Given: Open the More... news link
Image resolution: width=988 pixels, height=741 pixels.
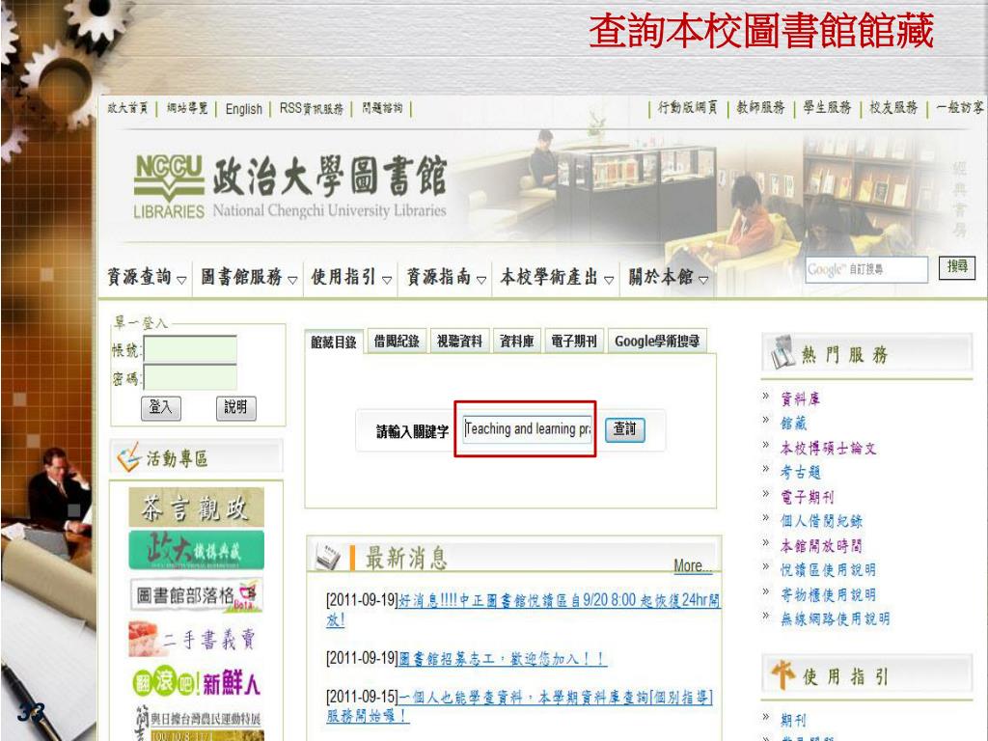Looking at the screenshot, I should point(693,565).
